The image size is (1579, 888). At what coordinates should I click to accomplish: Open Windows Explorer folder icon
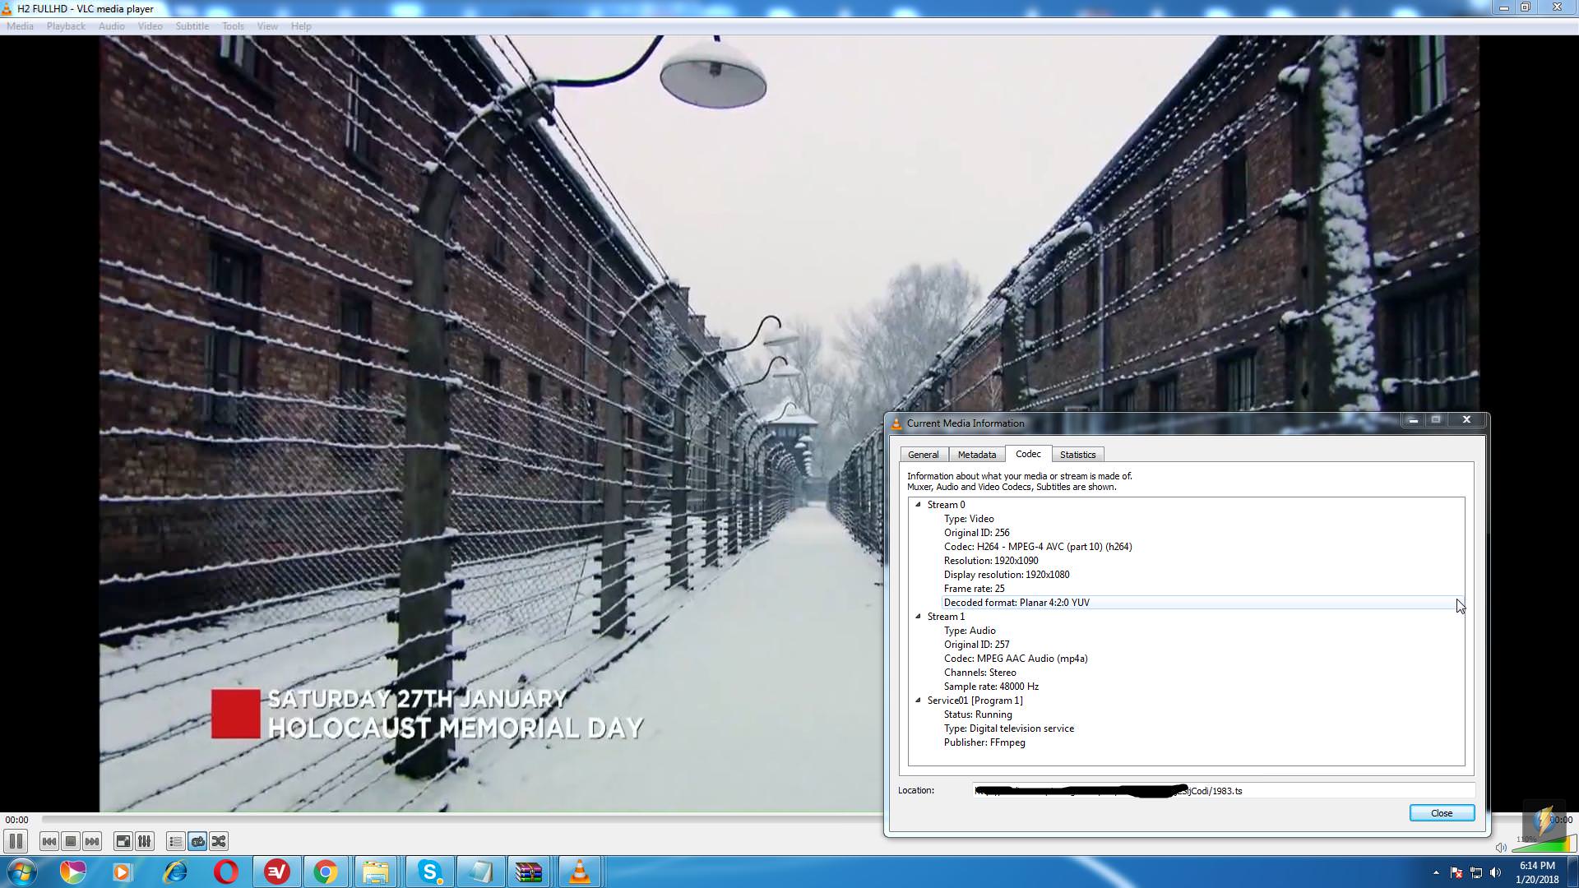375,872
